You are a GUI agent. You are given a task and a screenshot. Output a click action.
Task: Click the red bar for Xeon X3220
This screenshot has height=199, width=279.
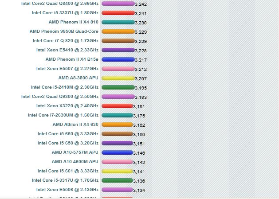click(x=117, y=106)
